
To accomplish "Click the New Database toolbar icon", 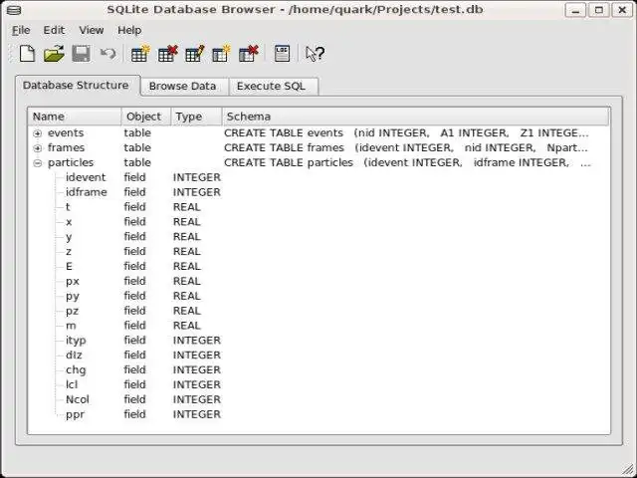I will click(x=27, y=54).
